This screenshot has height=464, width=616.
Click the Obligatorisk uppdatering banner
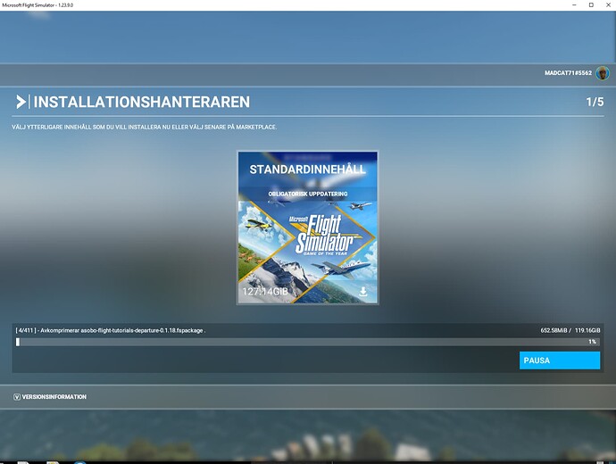click(307, 194)
